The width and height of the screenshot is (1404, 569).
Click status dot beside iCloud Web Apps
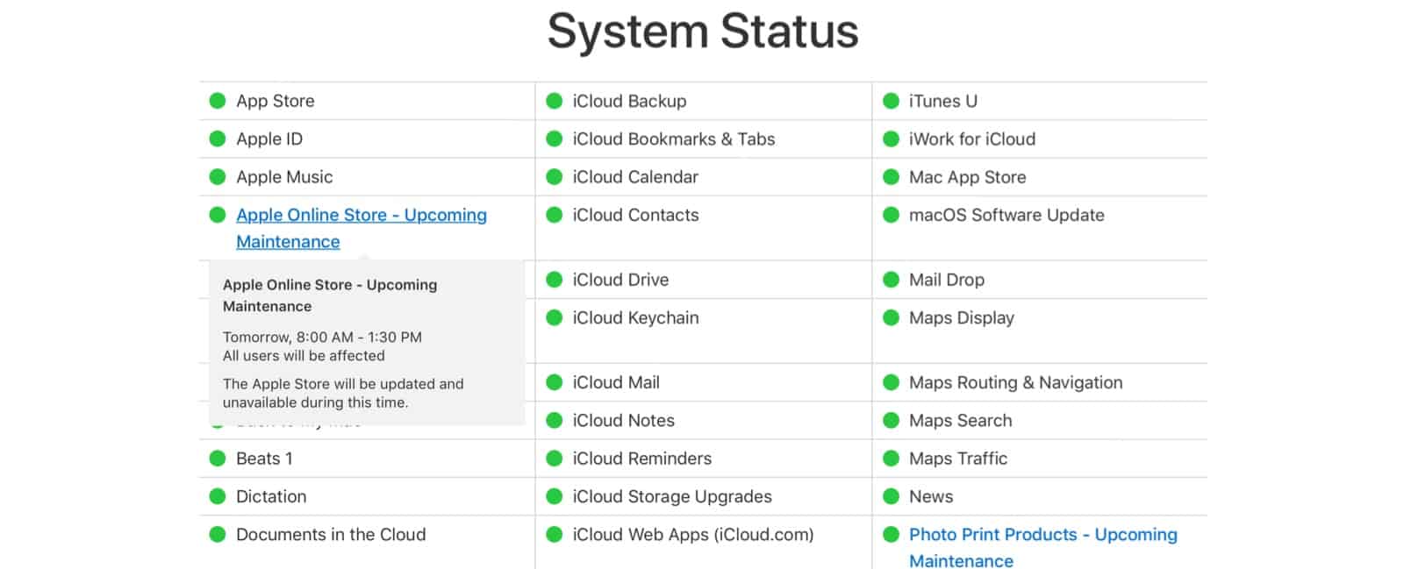pyautogui.click(x=555, y=534)
